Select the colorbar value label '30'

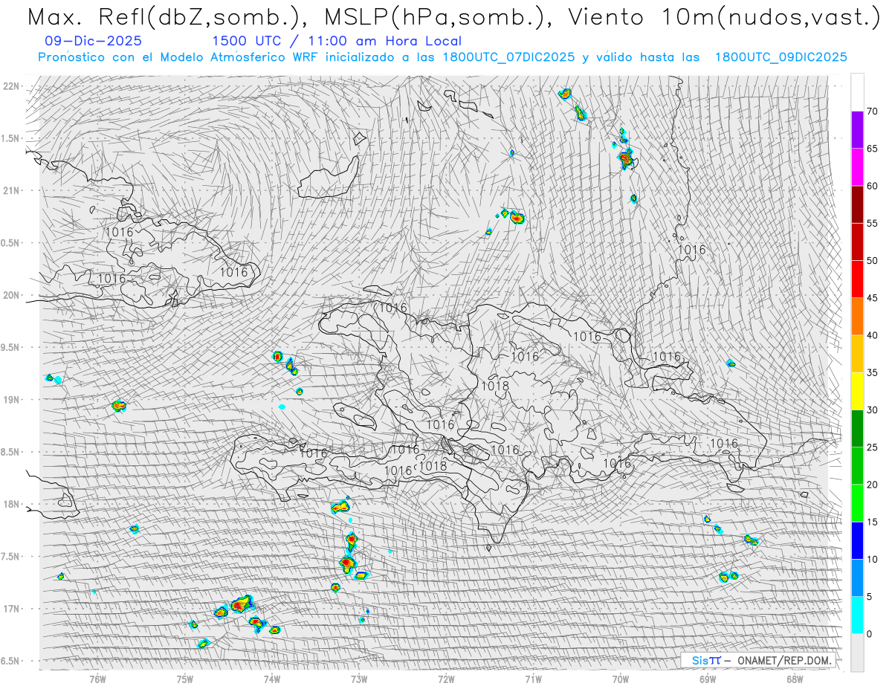click(872, 410)
